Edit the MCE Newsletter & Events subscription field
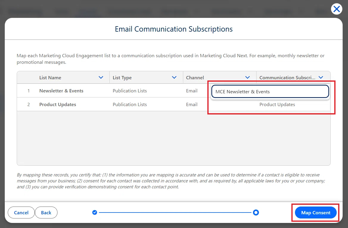This screenshot has width=348, height=228. click(270, 91)
